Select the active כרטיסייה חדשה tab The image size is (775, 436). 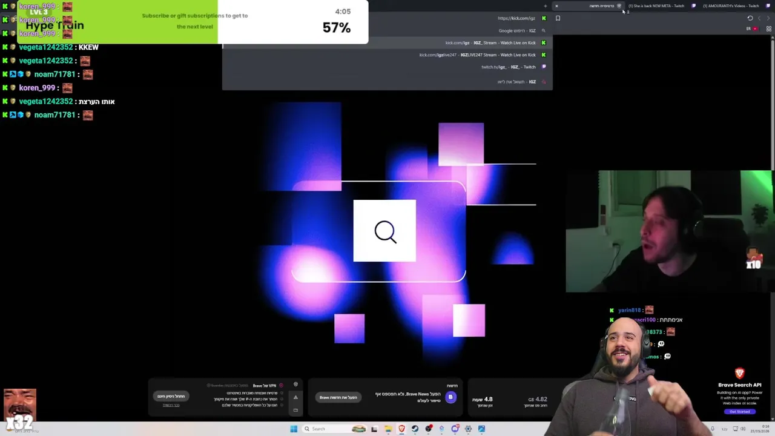pos(589,6)
